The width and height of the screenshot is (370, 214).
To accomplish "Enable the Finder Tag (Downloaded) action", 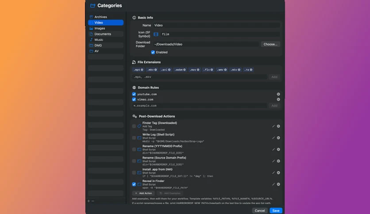I will (x=134, y=126).
